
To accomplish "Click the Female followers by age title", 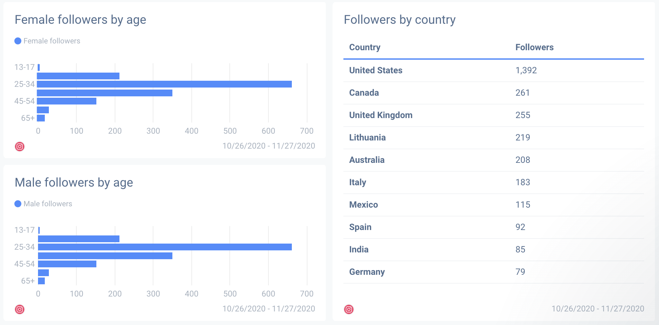I will pos(80,20).
